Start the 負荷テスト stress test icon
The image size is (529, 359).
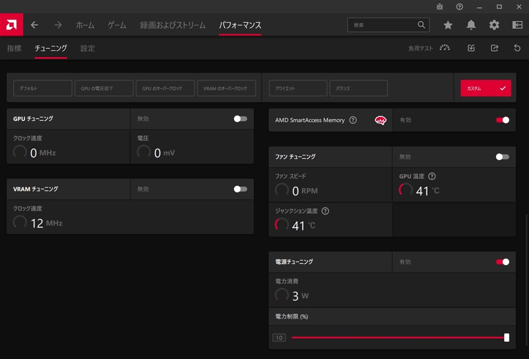(445, 48)
